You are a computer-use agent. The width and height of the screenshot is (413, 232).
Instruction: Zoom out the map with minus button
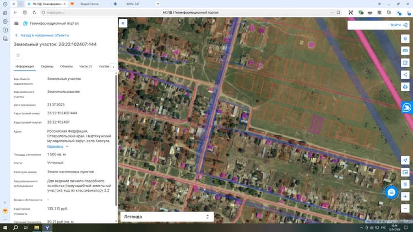405,208
